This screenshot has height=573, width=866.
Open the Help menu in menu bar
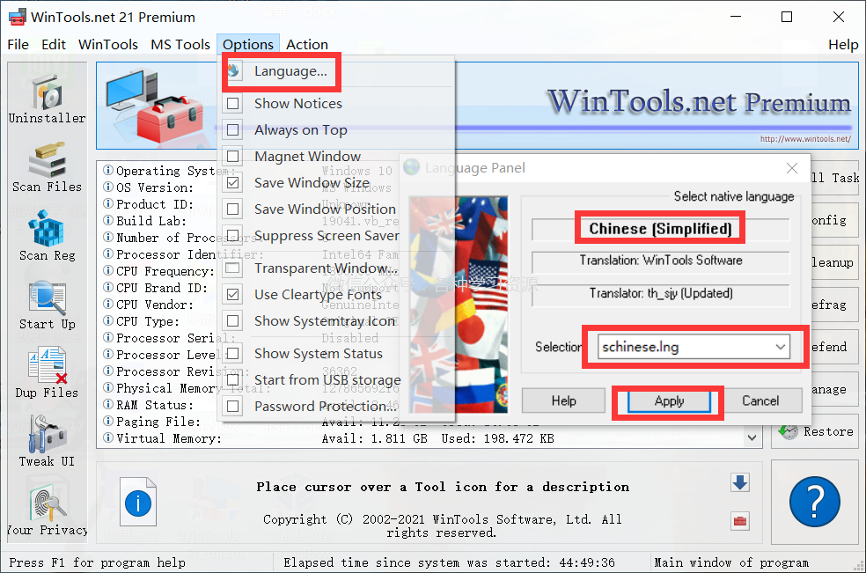(843, 44)
